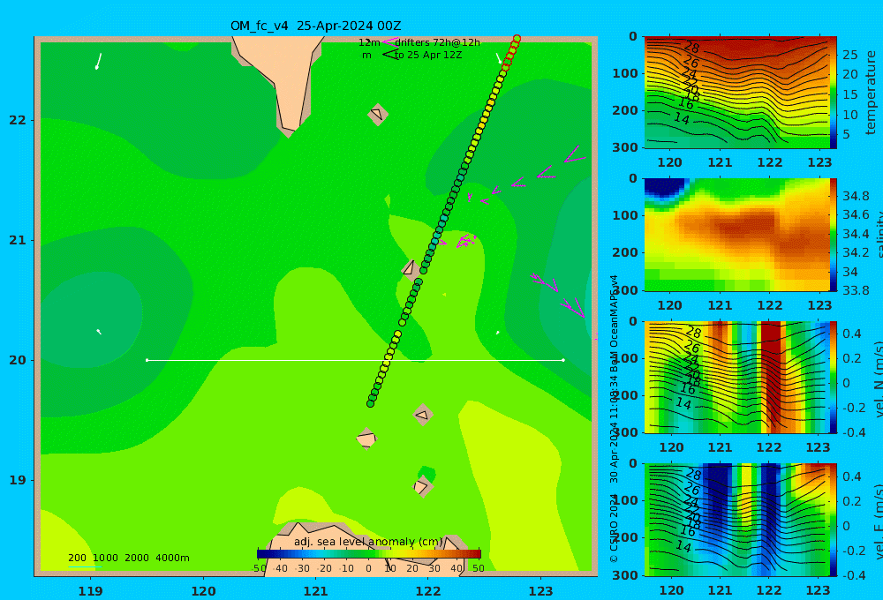
Task: Click longitude label 123 on the main map
Action: coord(540,591)
